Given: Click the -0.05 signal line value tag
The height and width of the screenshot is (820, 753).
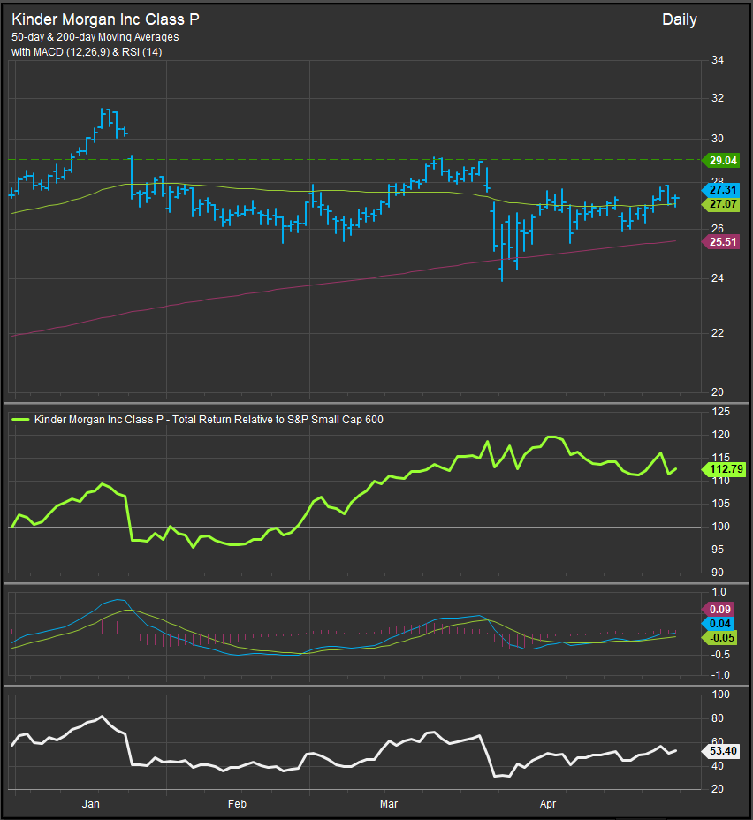Looking at the screenshot, I should click(720, 637).
